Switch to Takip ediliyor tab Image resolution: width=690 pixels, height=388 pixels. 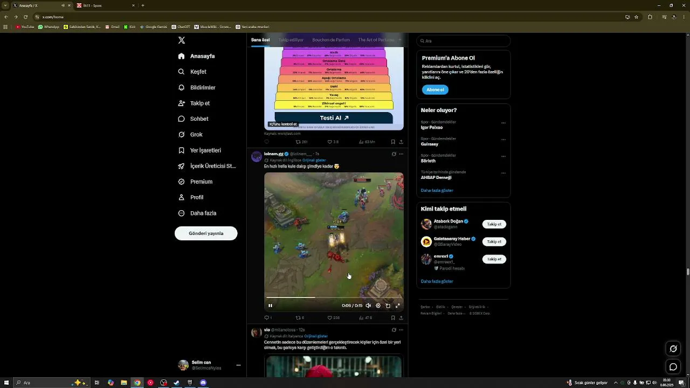click(x=291, y=40)
